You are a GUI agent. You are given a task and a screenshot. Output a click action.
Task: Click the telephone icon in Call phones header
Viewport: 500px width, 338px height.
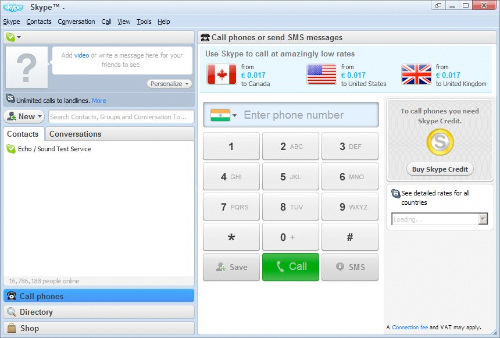[205, 37]
